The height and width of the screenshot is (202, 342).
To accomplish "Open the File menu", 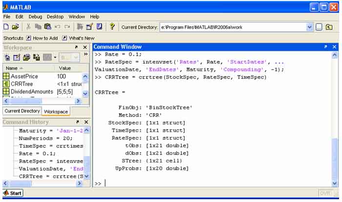I will point(7,17).
